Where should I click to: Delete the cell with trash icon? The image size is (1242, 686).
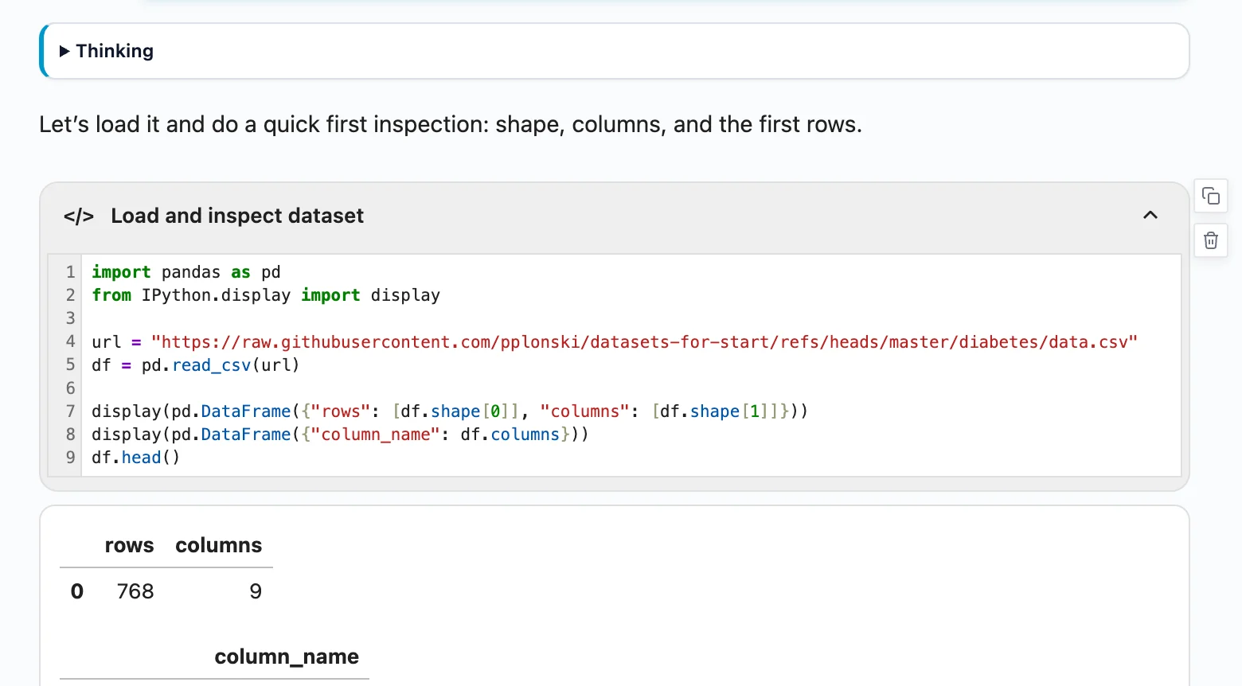click(1211, 240)
